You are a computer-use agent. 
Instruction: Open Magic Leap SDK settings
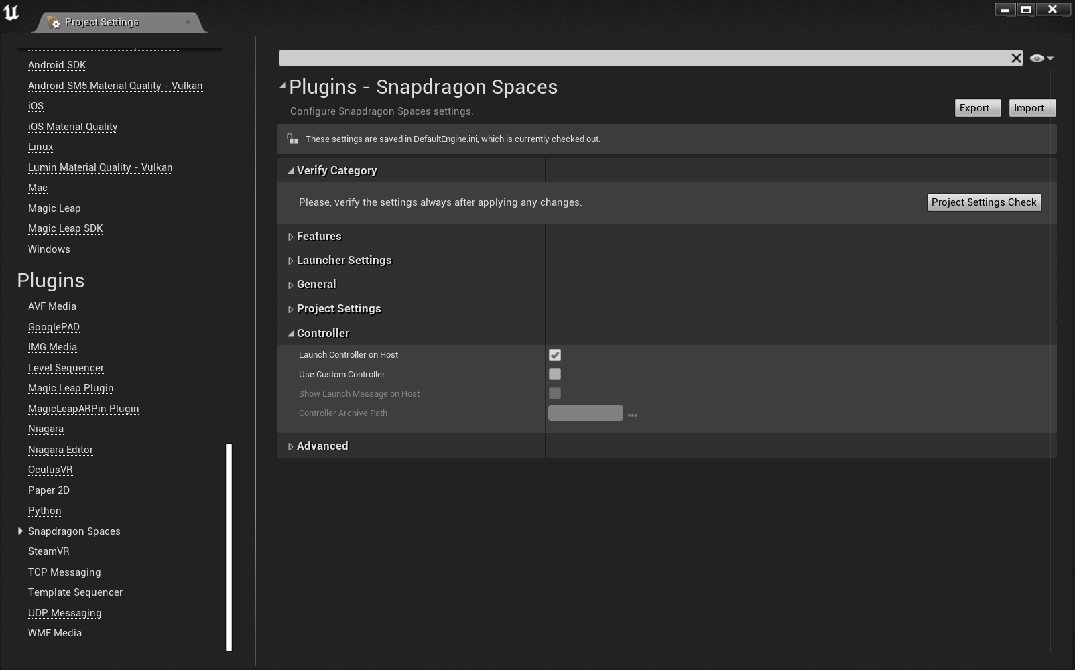(65, 228)
